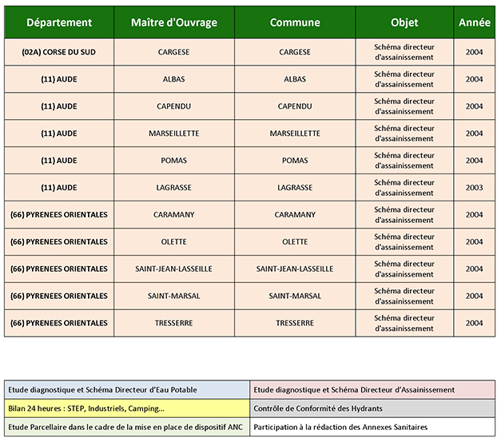Click legend Participation à la rédaction des Annexes Sanitaires
The height and width of the screenshot is (442, 501).
[372, 428]
